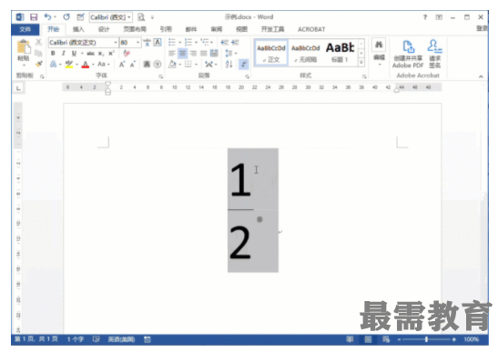498x352 pixels.
Task: Undo the last action in the quick toolbar
Action: [47, 16]
